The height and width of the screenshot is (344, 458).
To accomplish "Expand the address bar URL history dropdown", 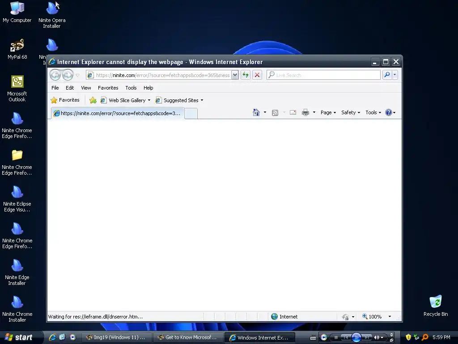I will tap(235, 75).
